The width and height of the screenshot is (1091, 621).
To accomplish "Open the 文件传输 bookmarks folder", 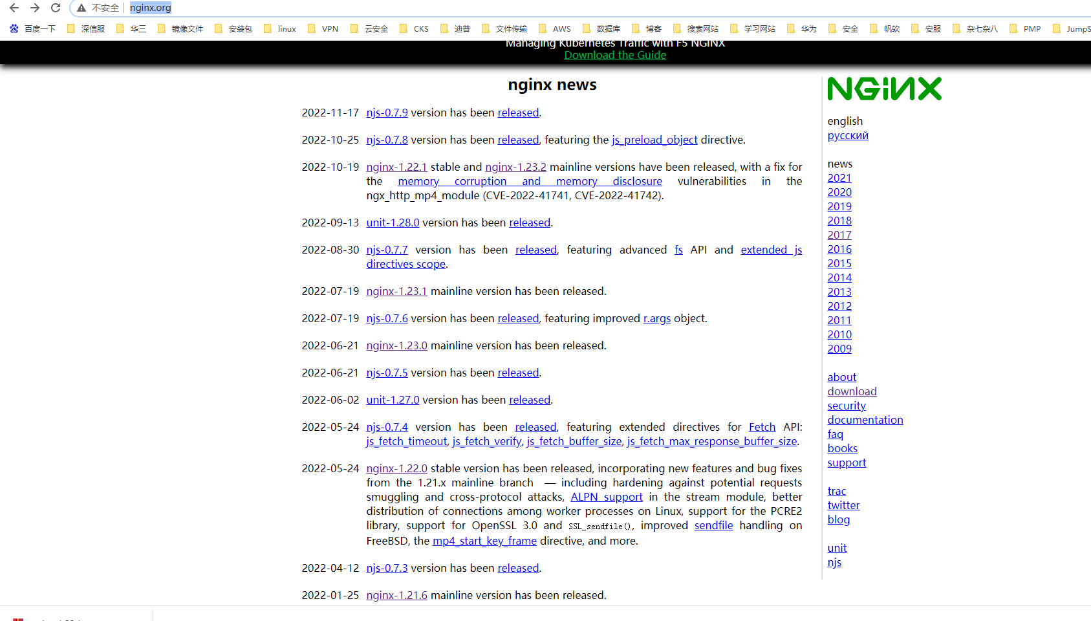I will coord(504,28).
